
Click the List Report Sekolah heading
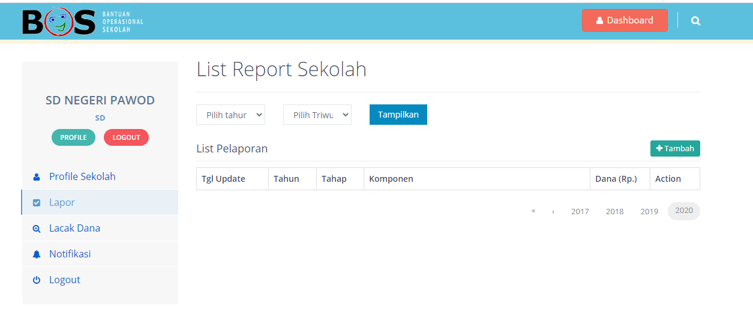coord(281,70)
